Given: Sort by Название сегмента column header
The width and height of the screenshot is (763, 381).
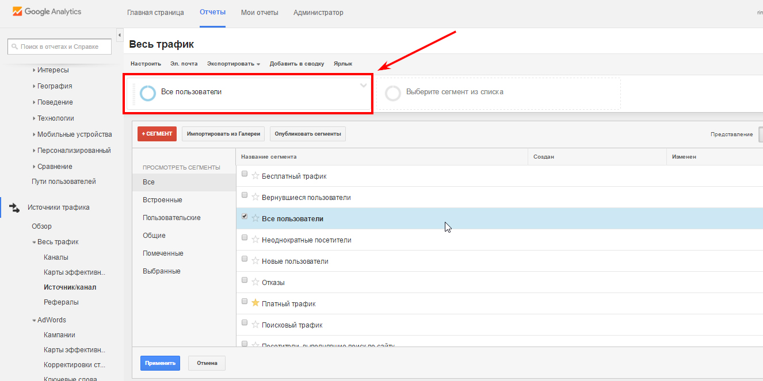Looking at the screenshot, I should (269, 157).
